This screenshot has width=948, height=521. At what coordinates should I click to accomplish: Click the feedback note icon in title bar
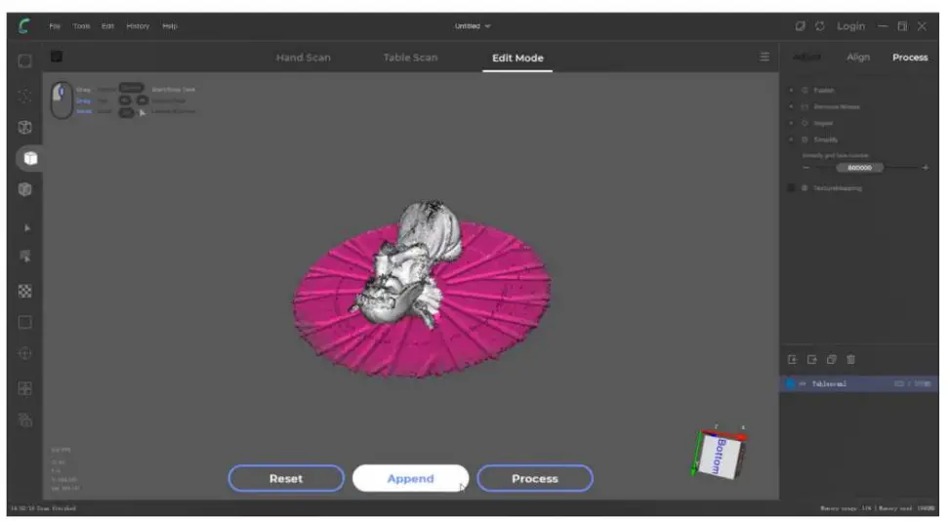(800, 26)
